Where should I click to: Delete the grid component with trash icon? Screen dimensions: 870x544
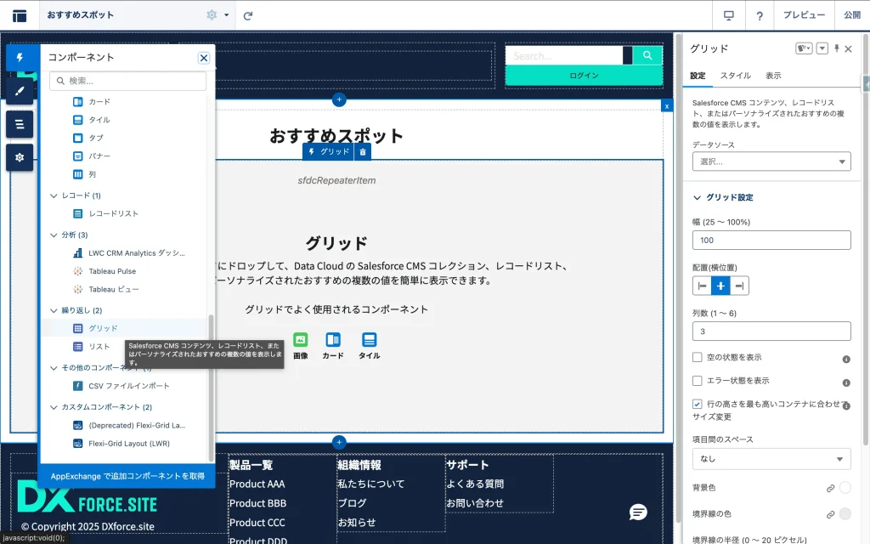(x=363, y=151)
